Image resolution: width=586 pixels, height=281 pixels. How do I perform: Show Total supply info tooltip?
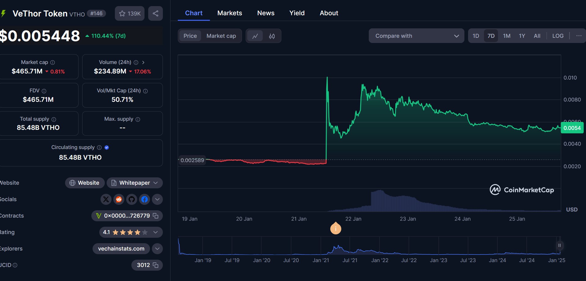tap(54, 119)
